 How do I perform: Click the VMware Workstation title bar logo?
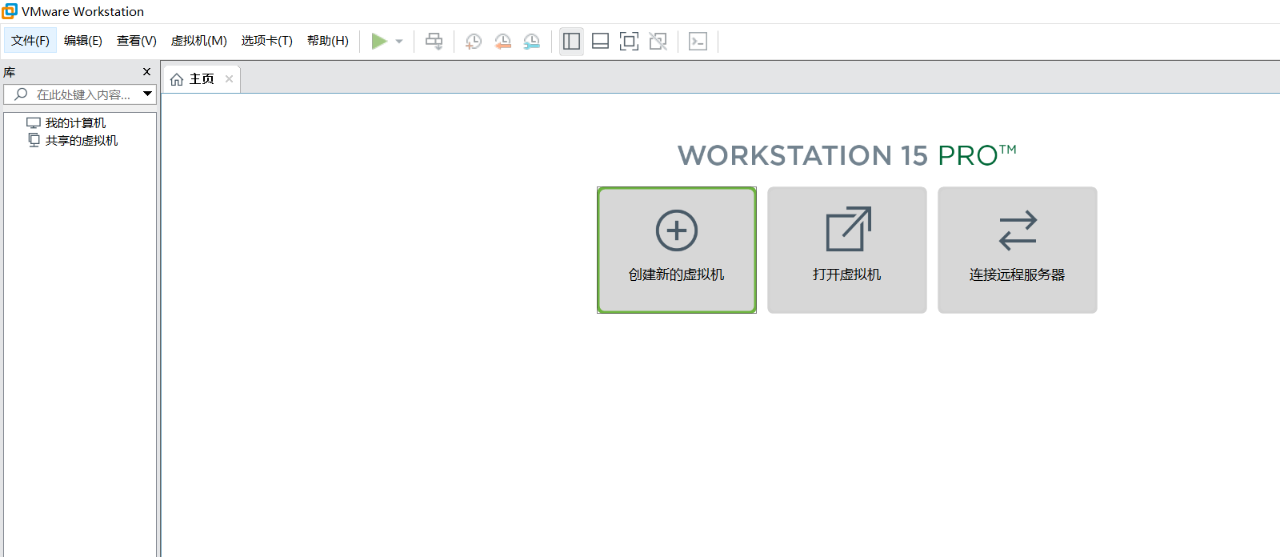[10, 11]
